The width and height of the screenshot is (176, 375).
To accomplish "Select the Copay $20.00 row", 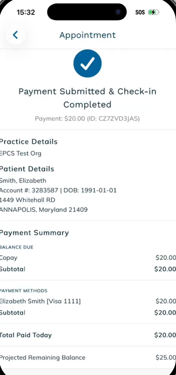I will [x=88, y=258].
